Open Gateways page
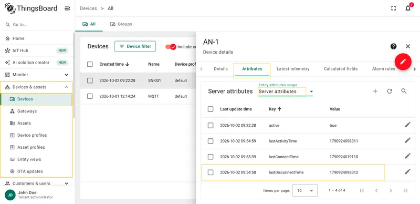Screen dimensions: 420x204 [36, 111]
